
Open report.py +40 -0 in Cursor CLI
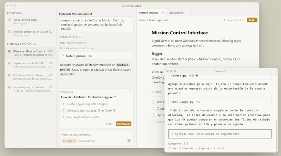220,77
